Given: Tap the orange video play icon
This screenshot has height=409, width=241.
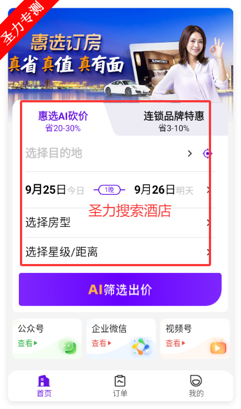Looking at the screenshot, I should [218, 347].
